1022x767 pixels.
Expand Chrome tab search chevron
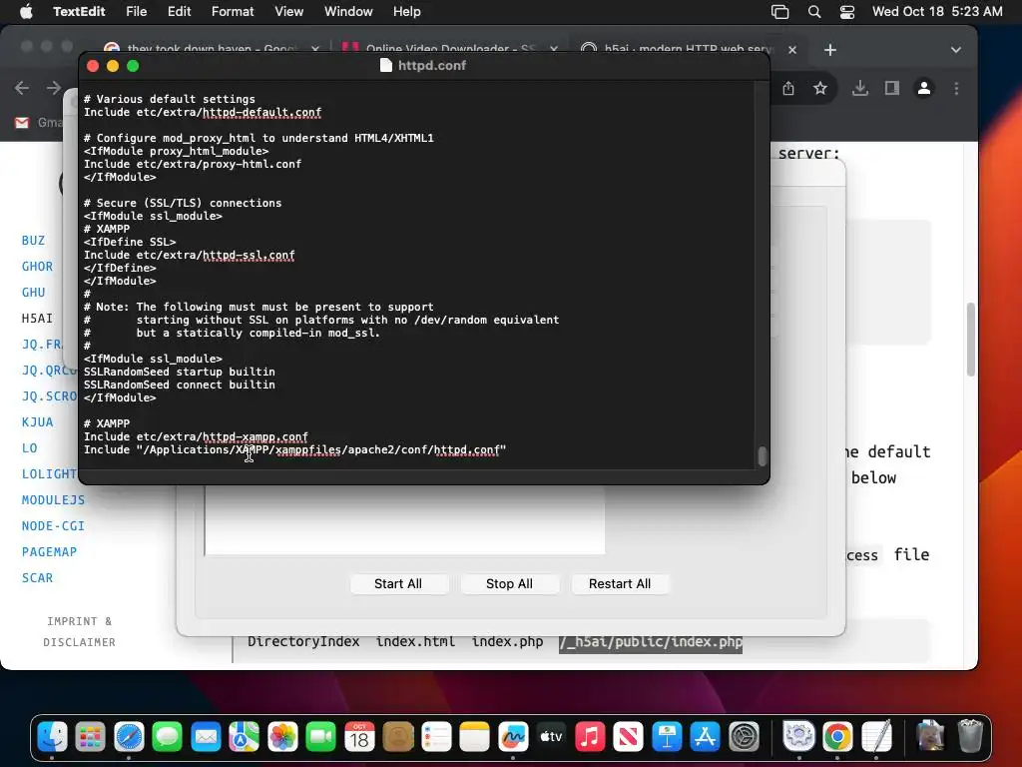pyautogui.click(x=955, y=50)
